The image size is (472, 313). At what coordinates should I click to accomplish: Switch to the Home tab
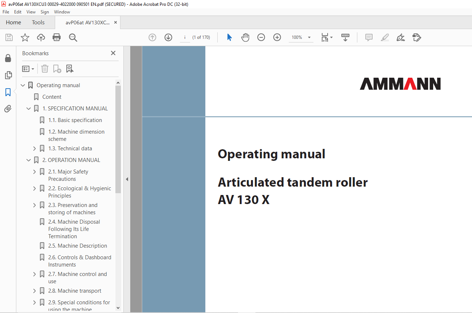13,23
